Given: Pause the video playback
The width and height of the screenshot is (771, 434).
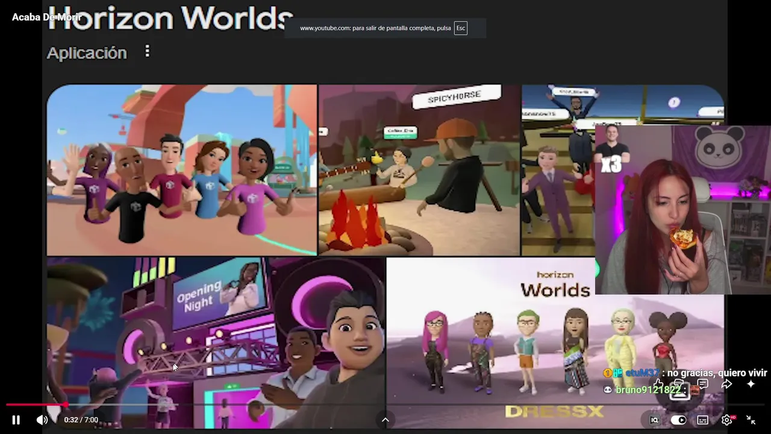Looking at the screenshot, I should [16, 420].
